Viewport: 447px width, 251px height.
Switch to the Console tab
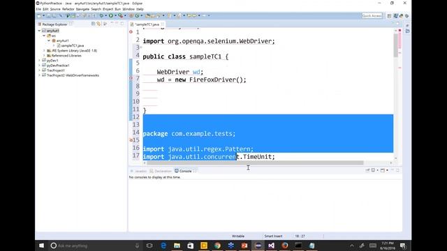click(x=185, y=171)
